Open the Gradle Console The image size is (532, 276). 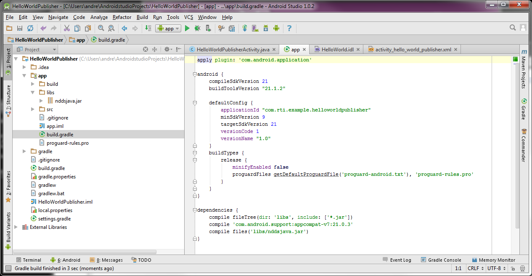tap(441, 260)
